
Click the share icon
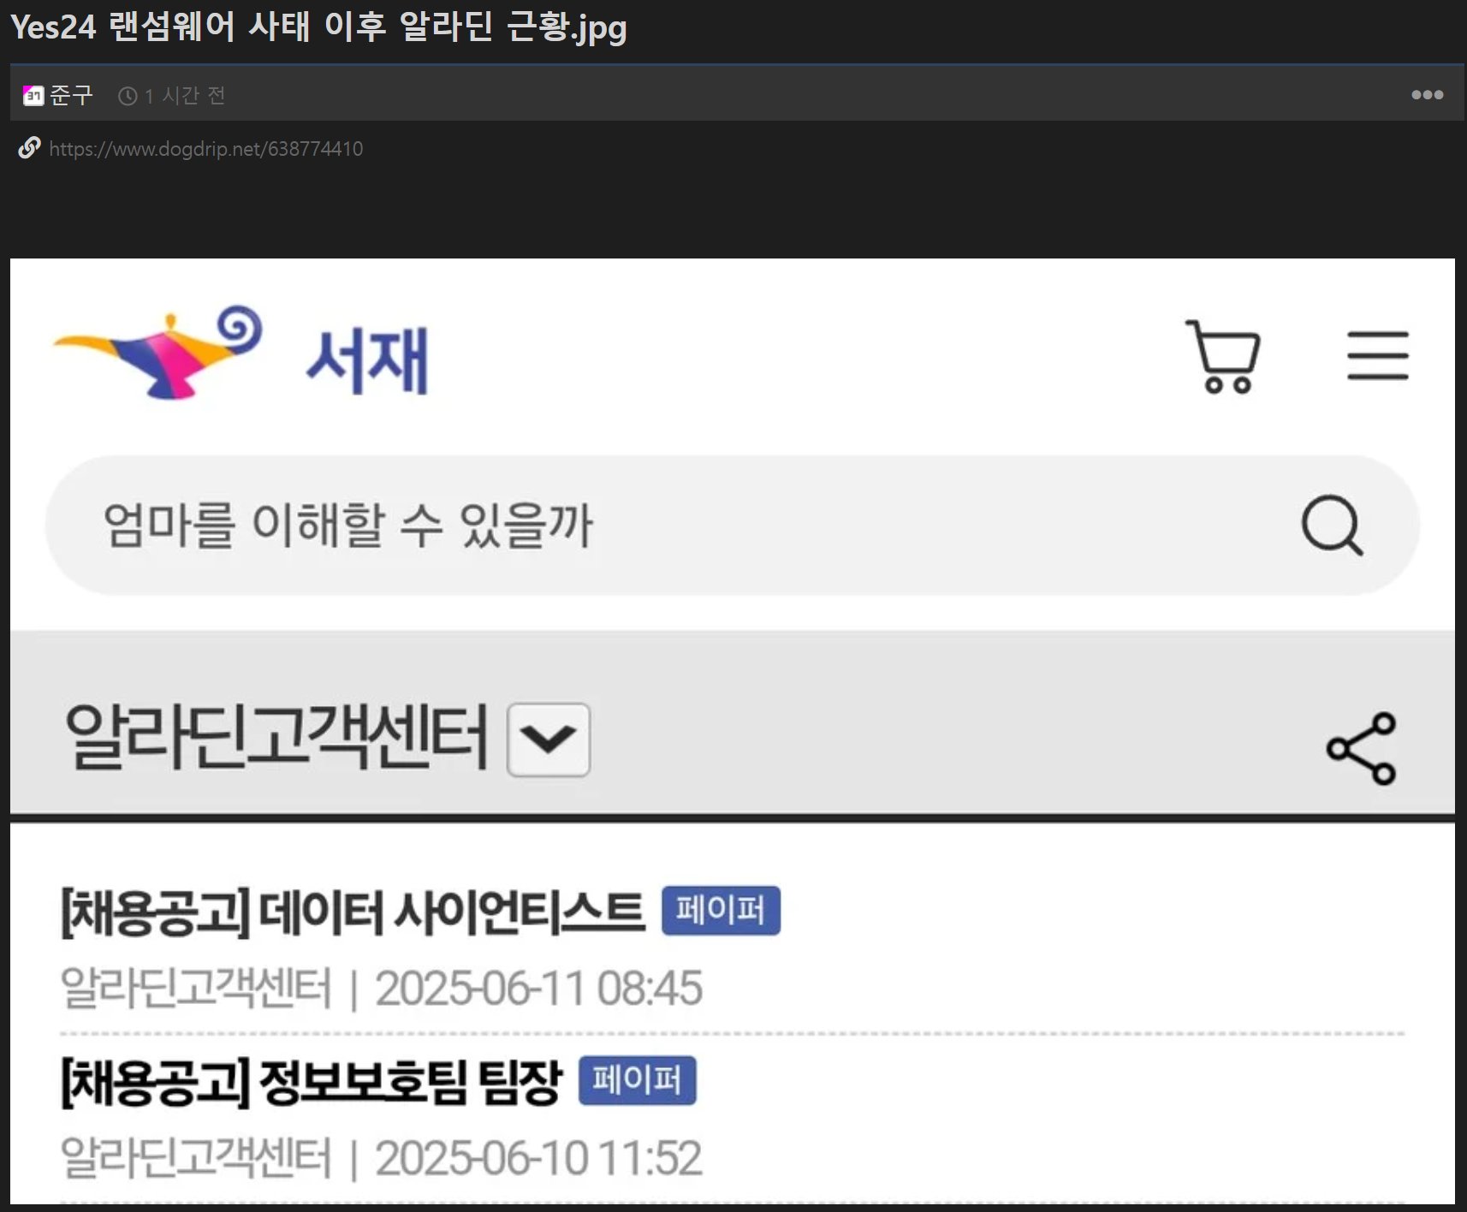point(1362,748)
